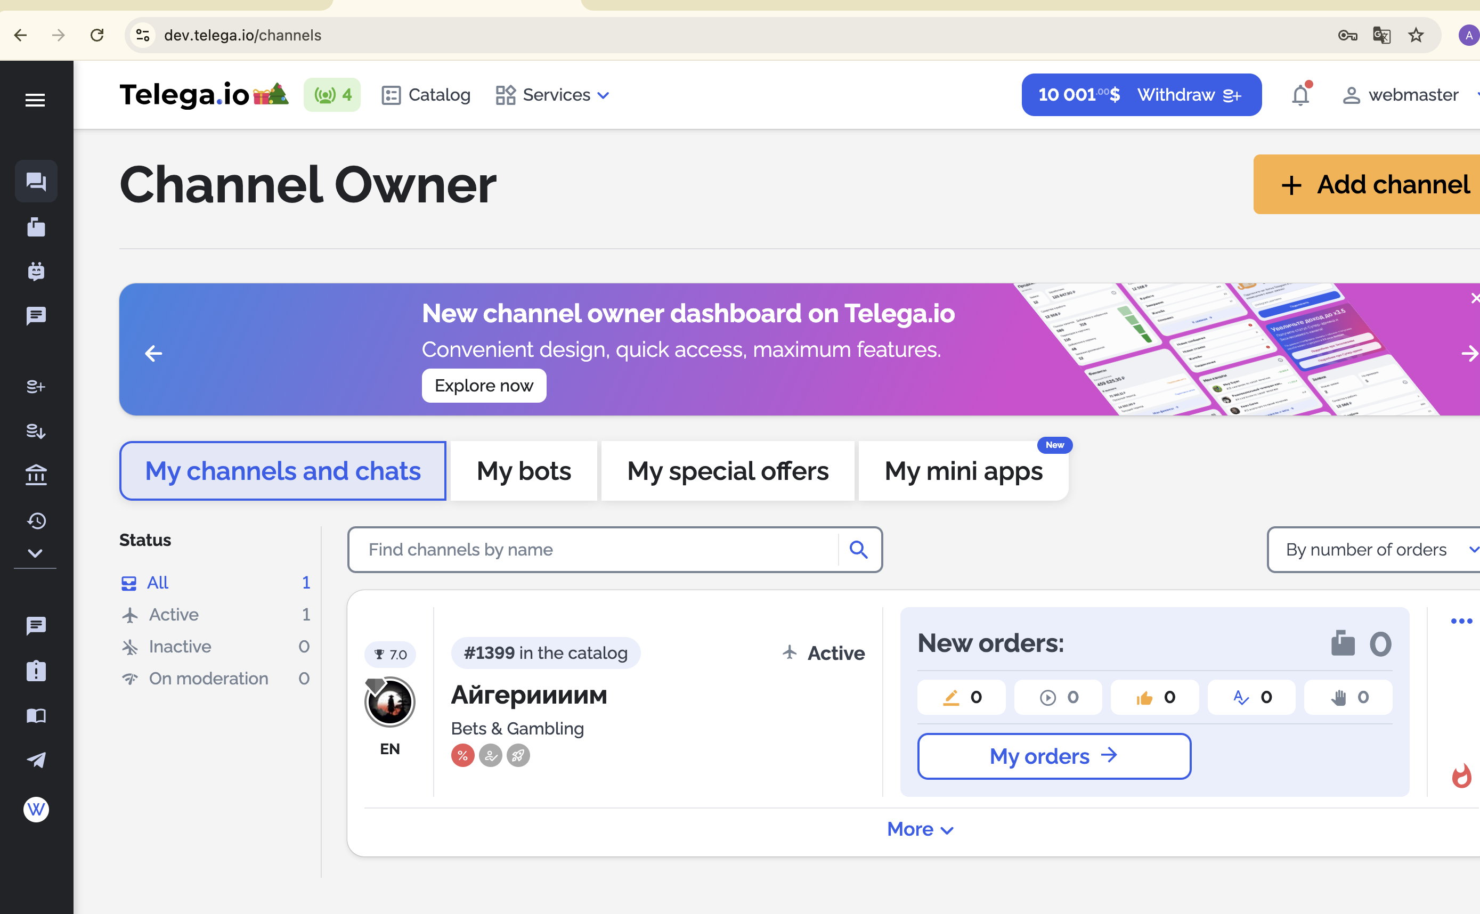Open the lower message sidebar icon
Image resolution: width=1480 pixels, height=914 pixels.
(x=36, y=626)
